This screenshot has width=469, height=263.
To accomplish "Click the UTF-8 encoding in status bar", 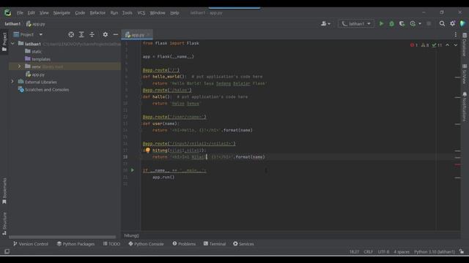I will tap(383, 252).
